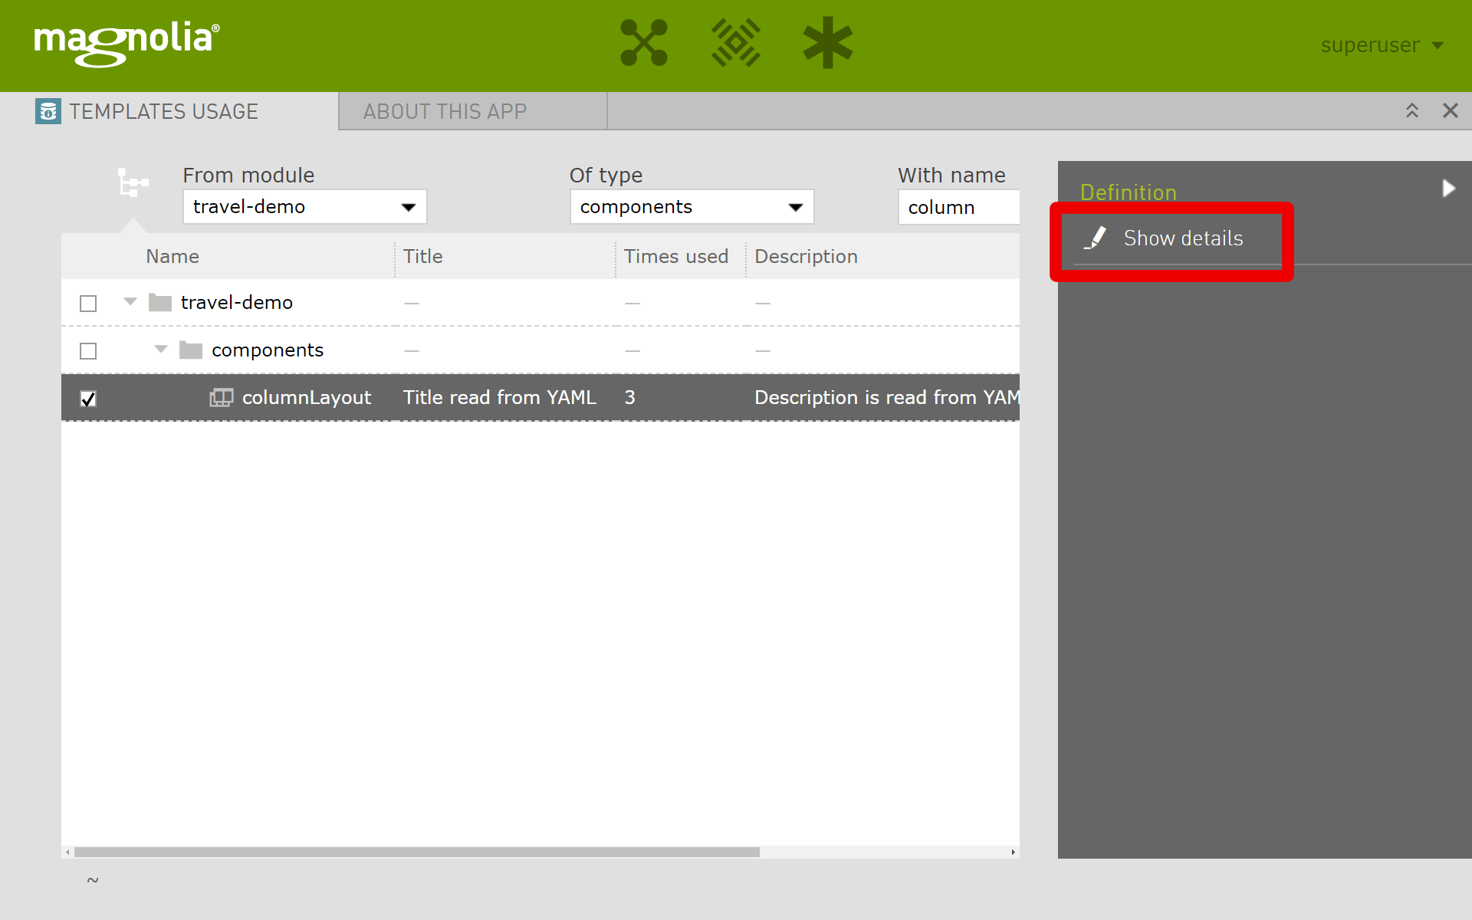Click the horizontal scrollbar under table
1472x920 pixels.
coord(416,852)
